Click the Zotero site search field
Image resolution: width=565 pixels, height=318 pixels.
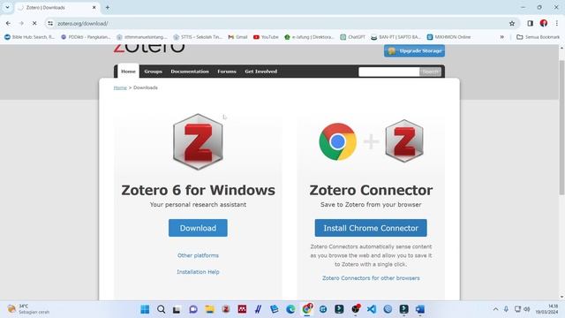pyautogui.click(x=388, y=72)
